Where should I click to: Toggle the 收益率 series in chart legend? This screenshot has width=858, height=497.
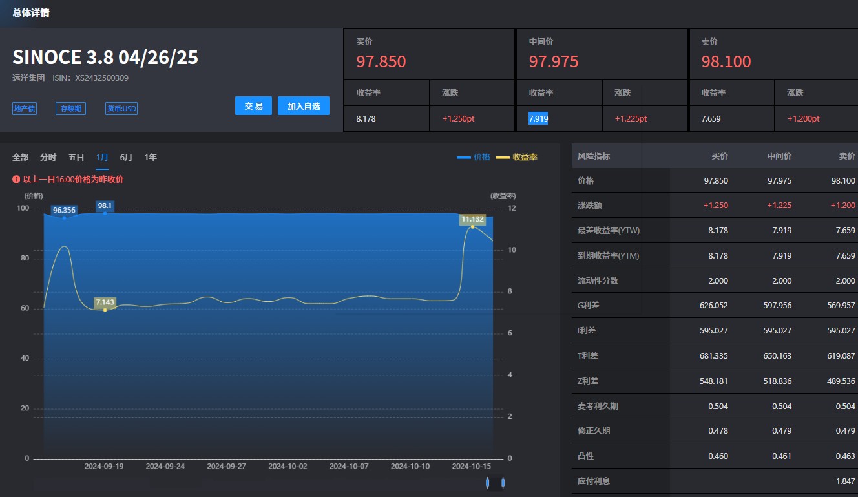click(x=517, y=157)
